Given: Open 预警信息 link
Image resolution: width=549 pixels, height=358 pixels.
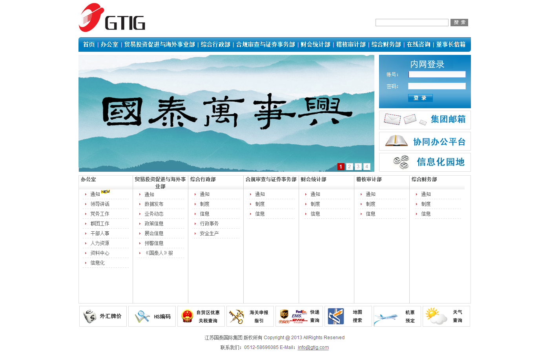Looking at the screenshot, I should [x=154, y=243].
